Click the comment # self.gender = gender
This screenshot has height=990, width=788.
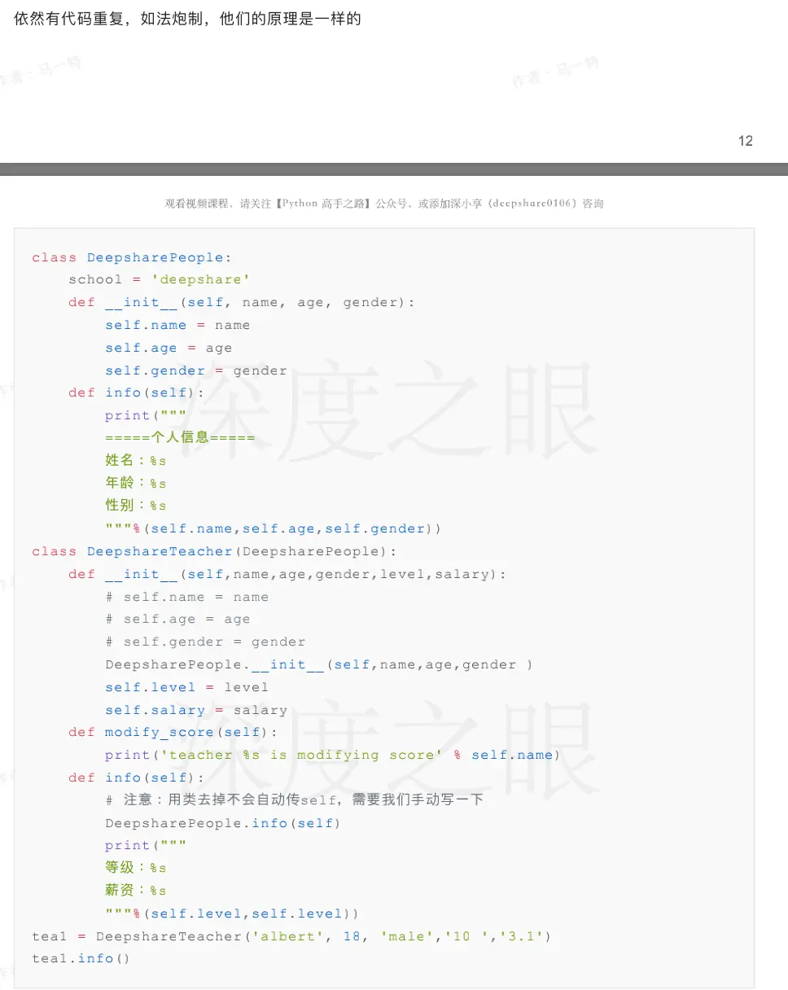(205, 642)
